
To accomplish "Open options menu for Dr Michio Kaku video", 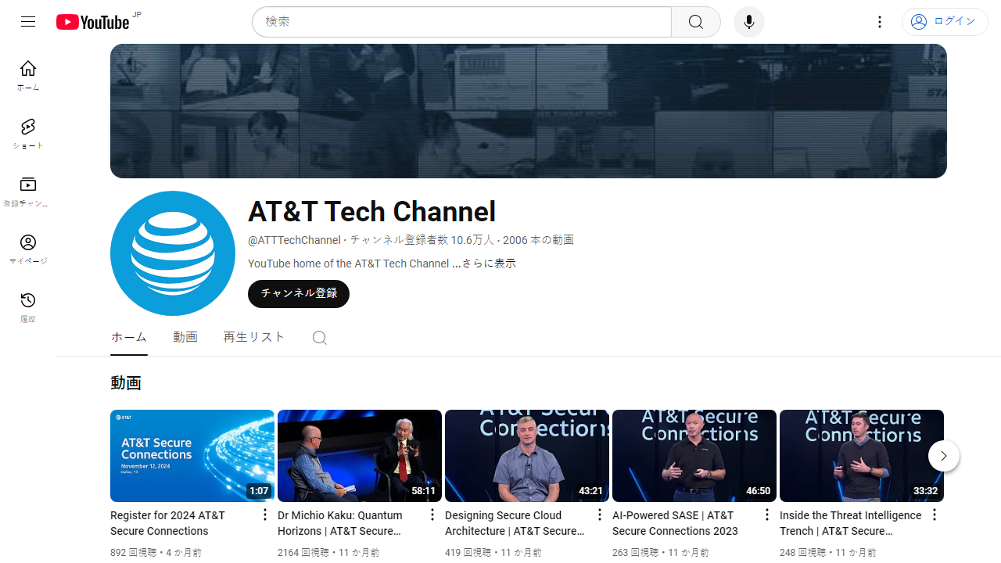I will click(x=432, y=515).
